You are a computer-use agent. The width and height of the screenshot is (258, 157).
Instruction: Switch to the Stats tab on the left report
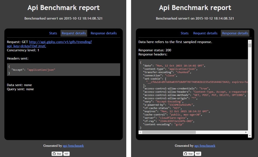coord(53,33)
